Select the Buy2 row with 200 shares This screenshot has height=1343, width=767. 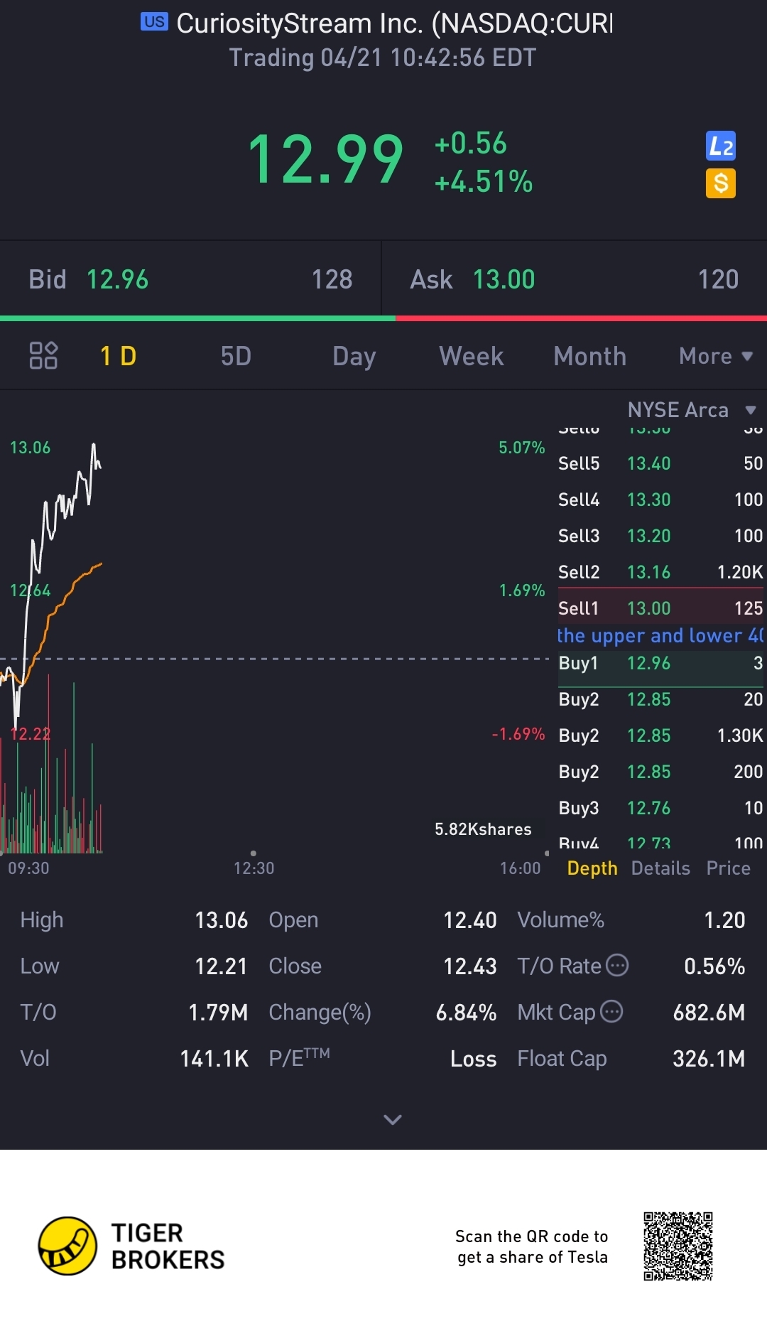pyautogui.click(x=660, y=772)
